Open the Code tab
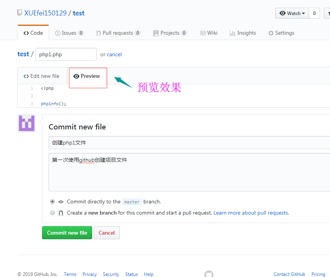Viewport: 330px width, 277px height. pyautogui.click(x=33, y=33)
